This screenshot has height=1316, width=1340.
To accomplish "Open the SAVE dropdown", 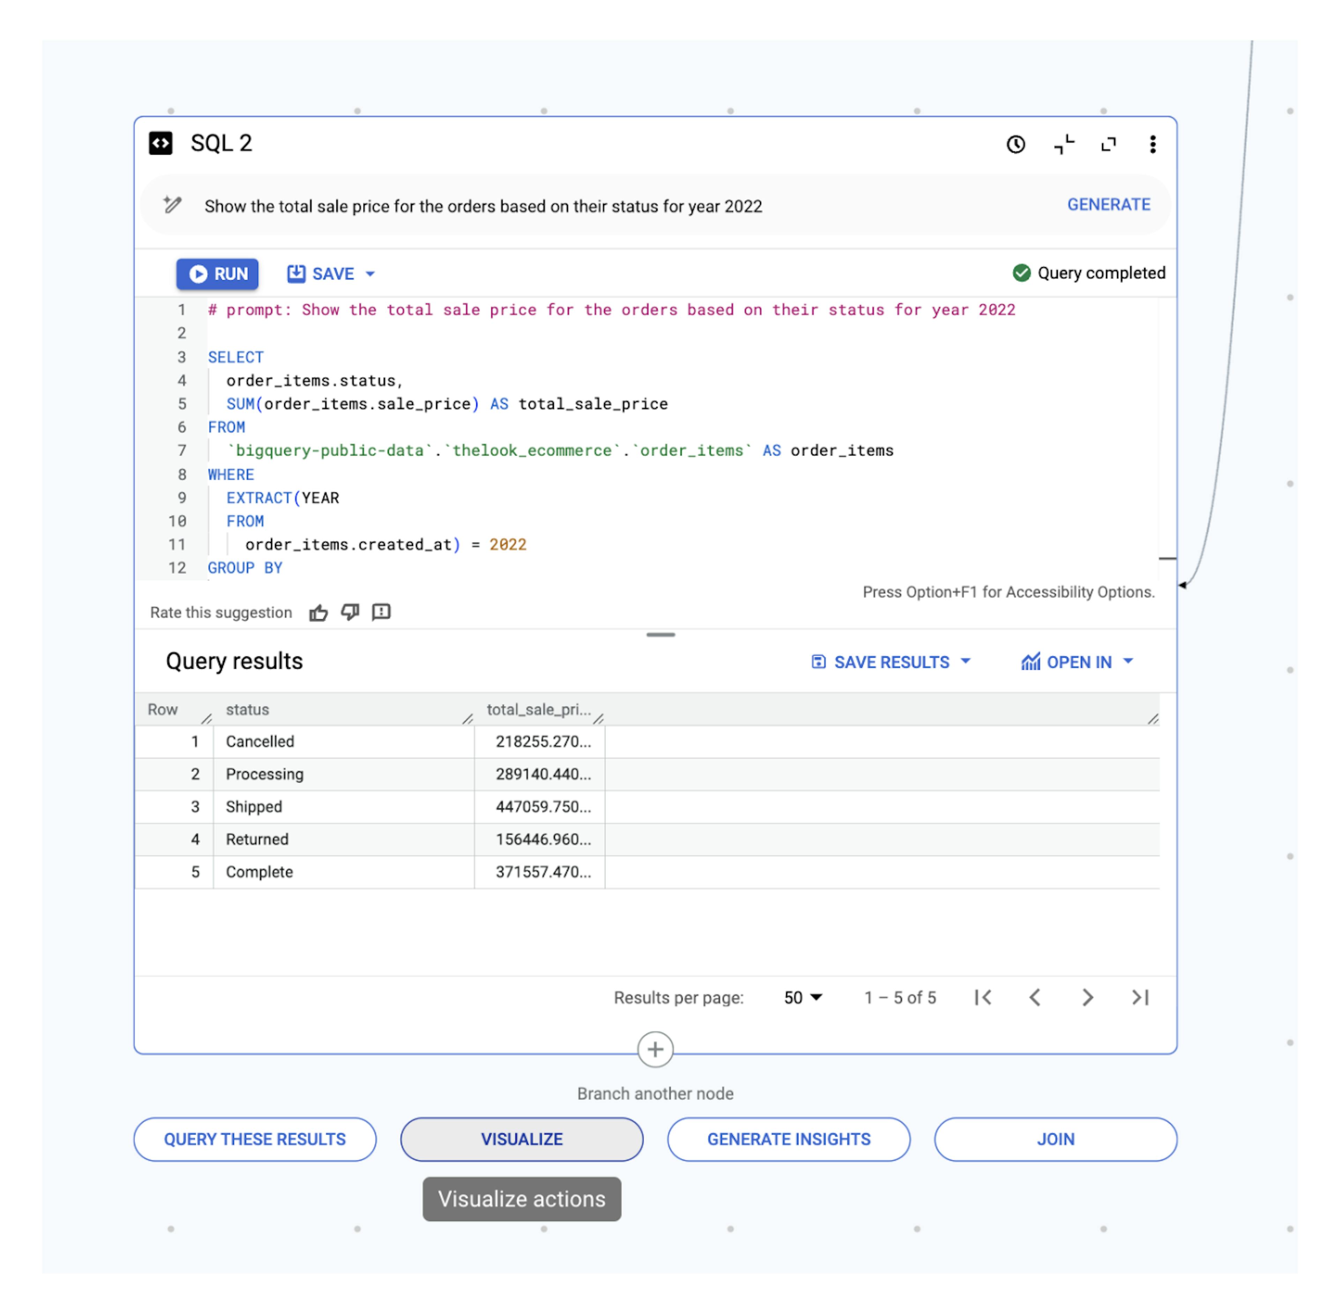I will [x=331, y=274].
